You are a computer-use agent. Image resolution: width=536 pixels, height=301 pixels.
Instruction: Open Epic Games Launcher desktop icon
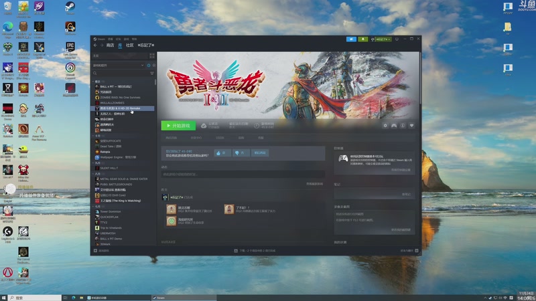70,49
